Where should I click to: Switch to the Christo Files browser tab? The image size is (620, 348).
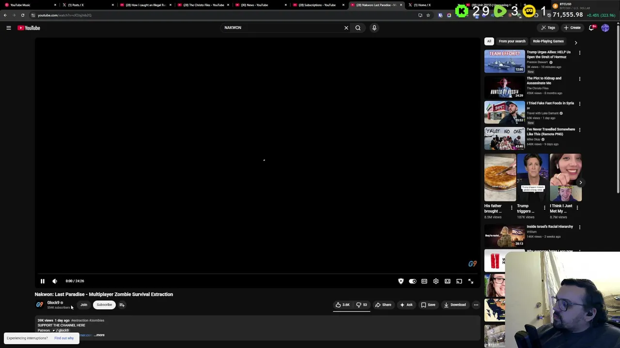pyautogui.click(x=203, y=5)
